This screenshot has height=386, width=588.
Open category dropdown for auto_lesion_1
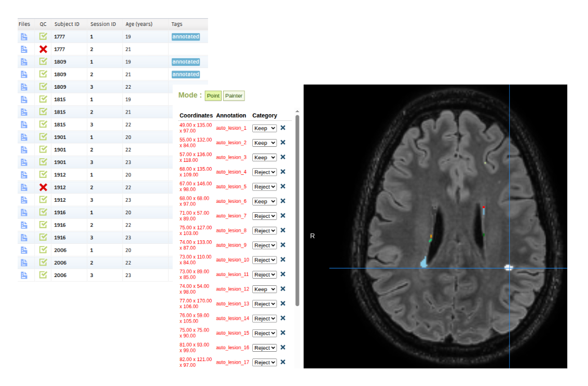(264, 128)
